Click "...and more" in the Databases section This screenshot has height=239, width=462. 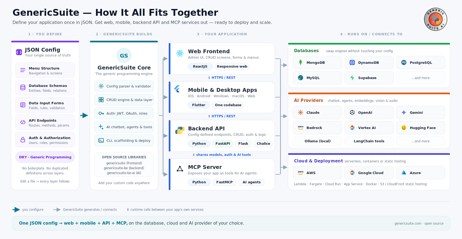tap(421, 78)
